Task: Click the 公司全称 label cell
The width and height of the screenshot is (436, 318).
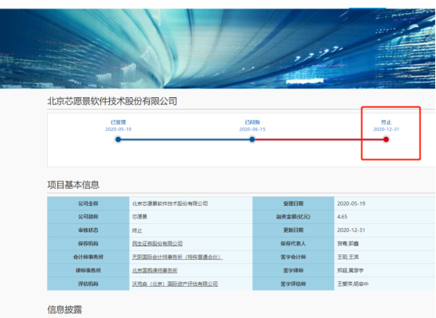Action: pyautogui.click(x=88, y=204)
